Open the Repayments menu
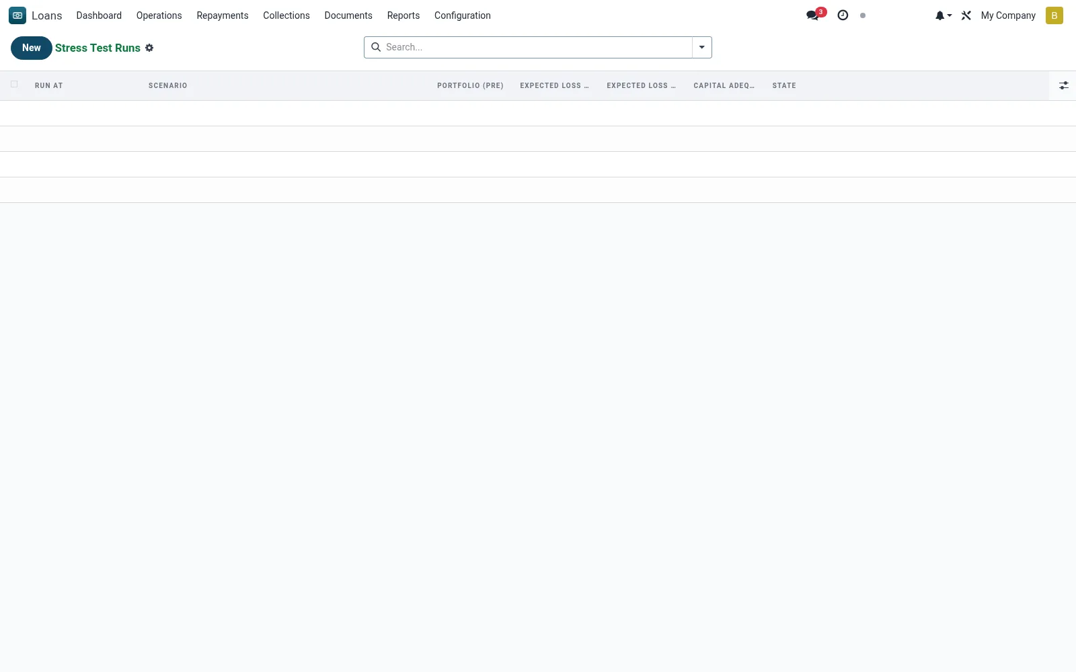This screenshot has height=672, width=1076. tap(223, 15)
